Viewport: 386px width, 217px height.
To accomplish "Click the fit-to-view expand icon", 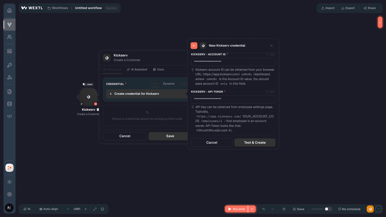I will (x=95, y=209).
